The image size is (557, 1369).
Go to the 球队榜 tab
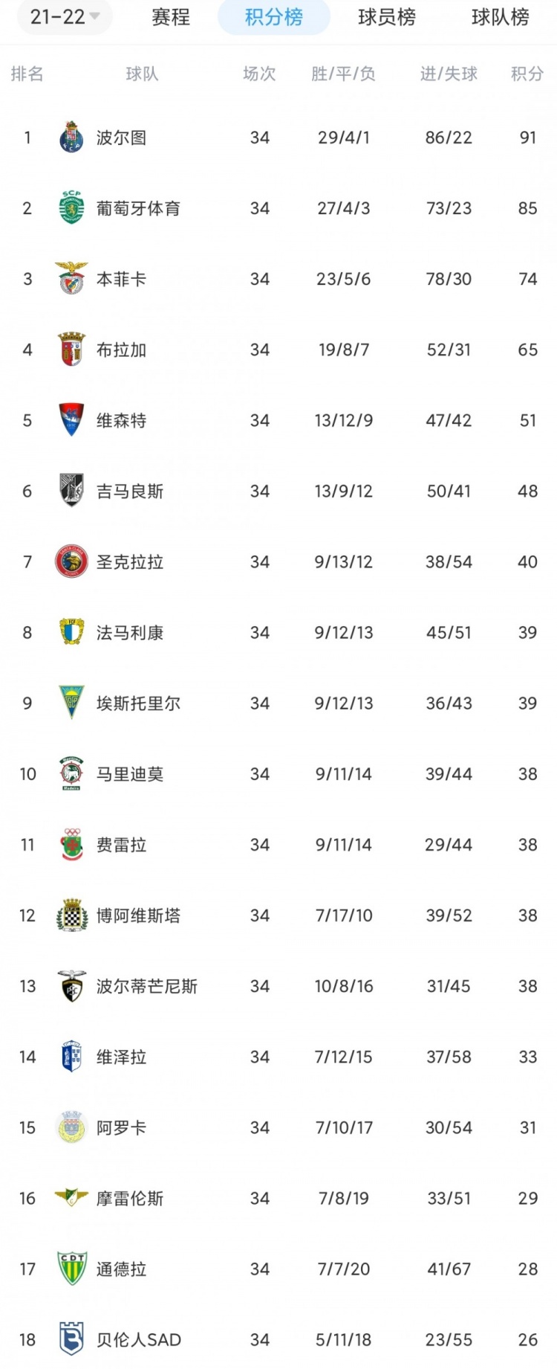click(x=501, y=17)
